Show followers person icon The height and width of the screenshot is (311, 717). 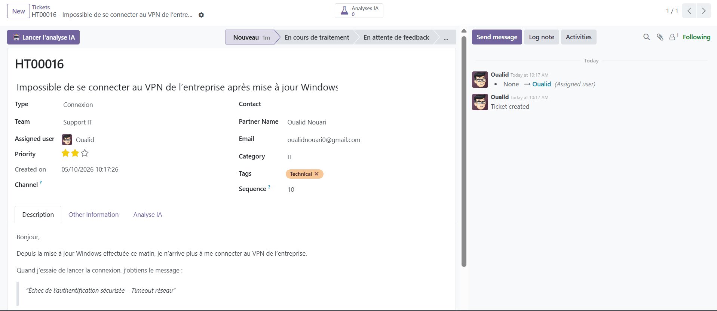(x=673, y=37)
